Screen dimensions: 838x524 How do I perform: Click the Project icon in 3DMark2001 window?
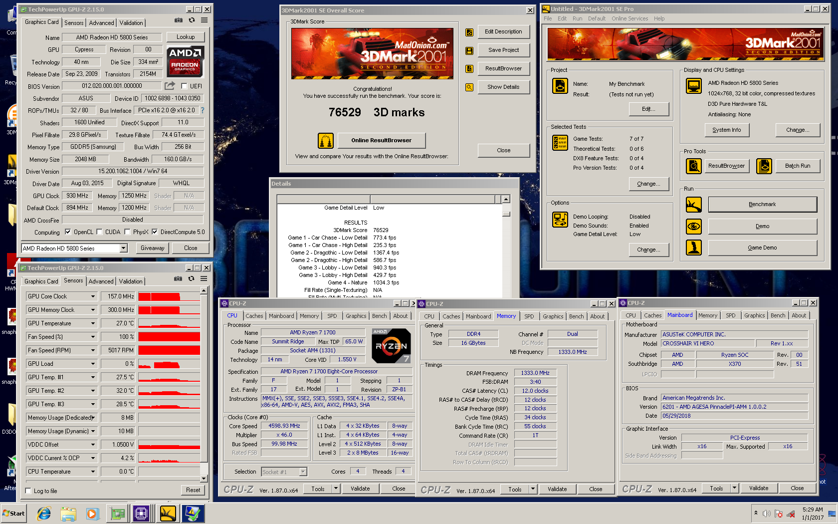[560, 86]
